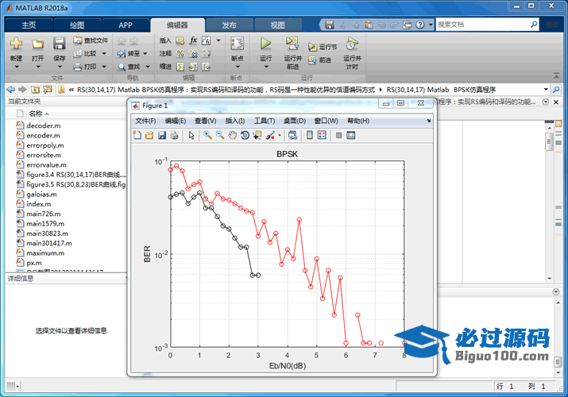The height and width of the screenshot is (397, 568).
Task: Click Run and Advance (运行并前进) icon
Action: point(292,44)
